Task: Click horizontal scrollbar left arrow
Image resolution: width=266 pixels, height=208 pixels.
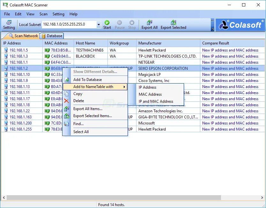Action: tap(4, 198)
